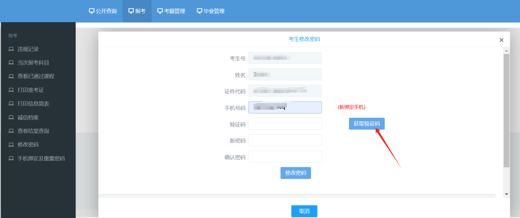Click into the 新密码 input field
The width and height of the screenshot is (520, 218).
tap(285, 140)
